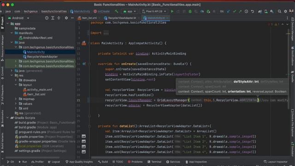The width and height of the screenshot is (295, 166).
Task: Click the Collapse All icon in Project panel
Action: pos(59,18)
